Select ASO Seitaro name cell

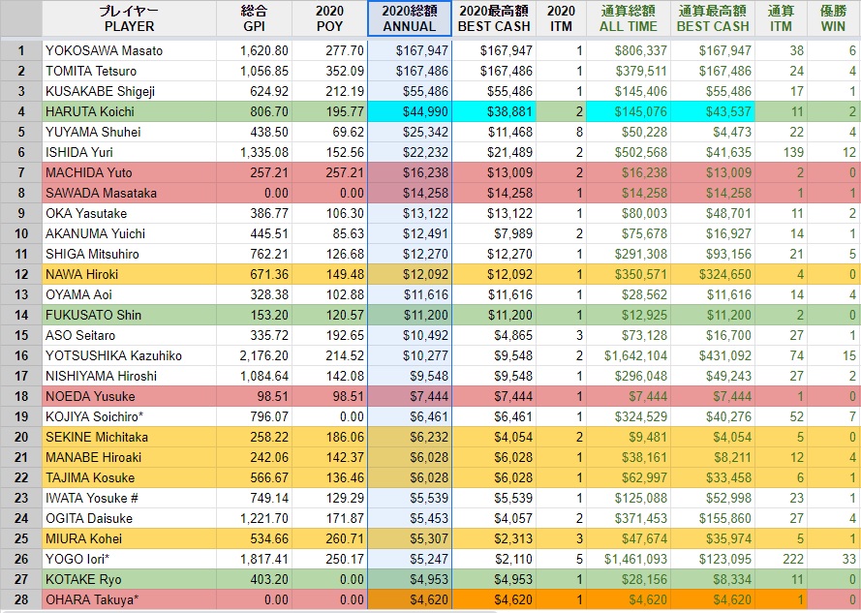click(x=129, y=335)
